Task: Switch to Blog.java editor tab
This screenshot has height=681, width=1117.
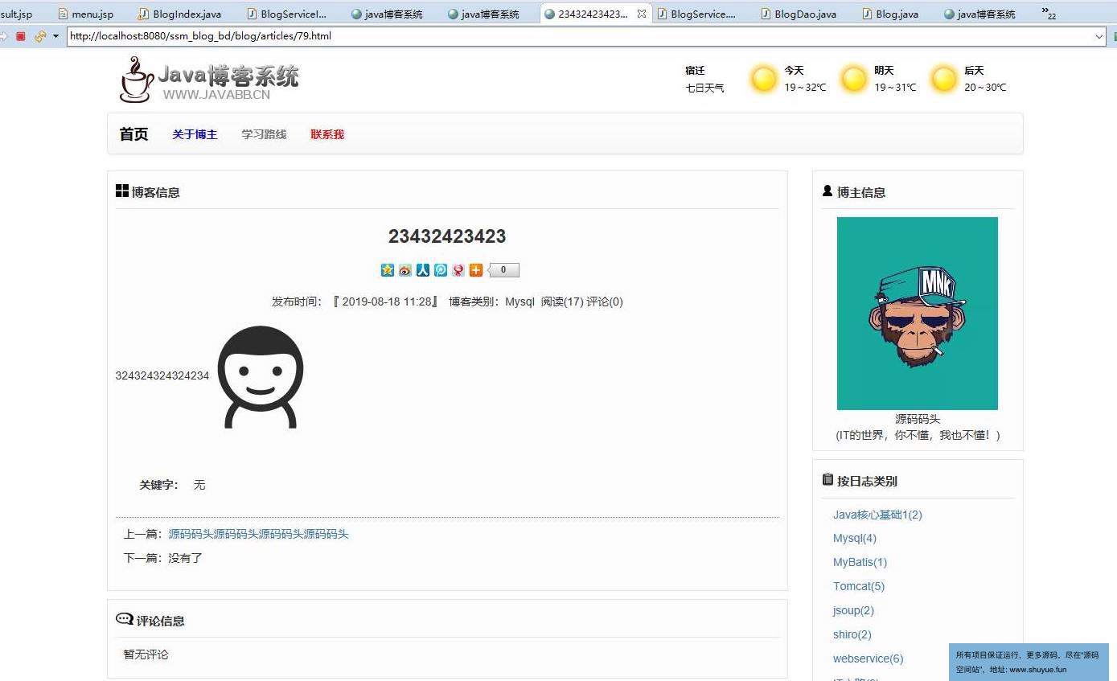Action: click(x=890, y=14)
